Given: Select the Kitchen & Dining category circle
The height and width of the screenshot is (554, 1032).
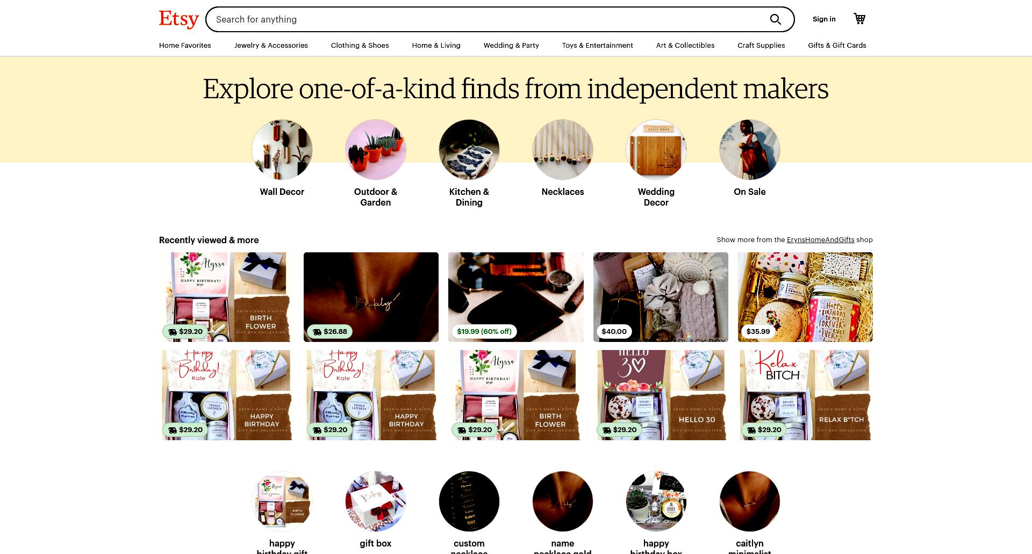Looking at the screenshot, I should click(x=469, y=150).
